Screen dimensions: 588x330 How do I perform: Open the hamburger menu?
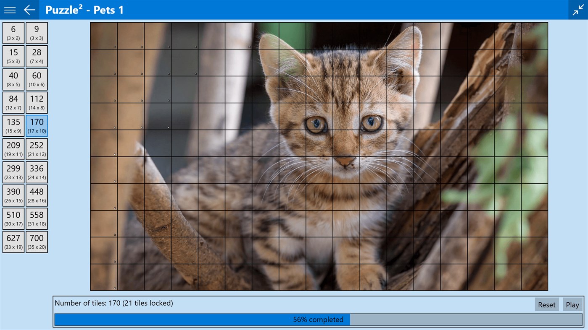pyautogui.click(x=9, y=9)
